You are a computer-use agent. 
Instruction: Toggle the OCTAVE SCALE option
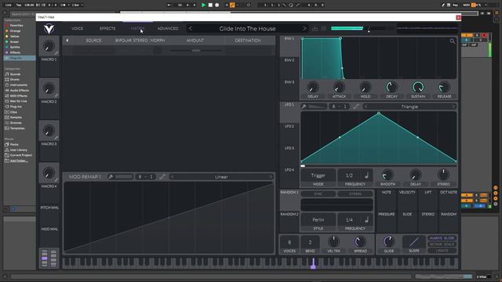(442, 244)
